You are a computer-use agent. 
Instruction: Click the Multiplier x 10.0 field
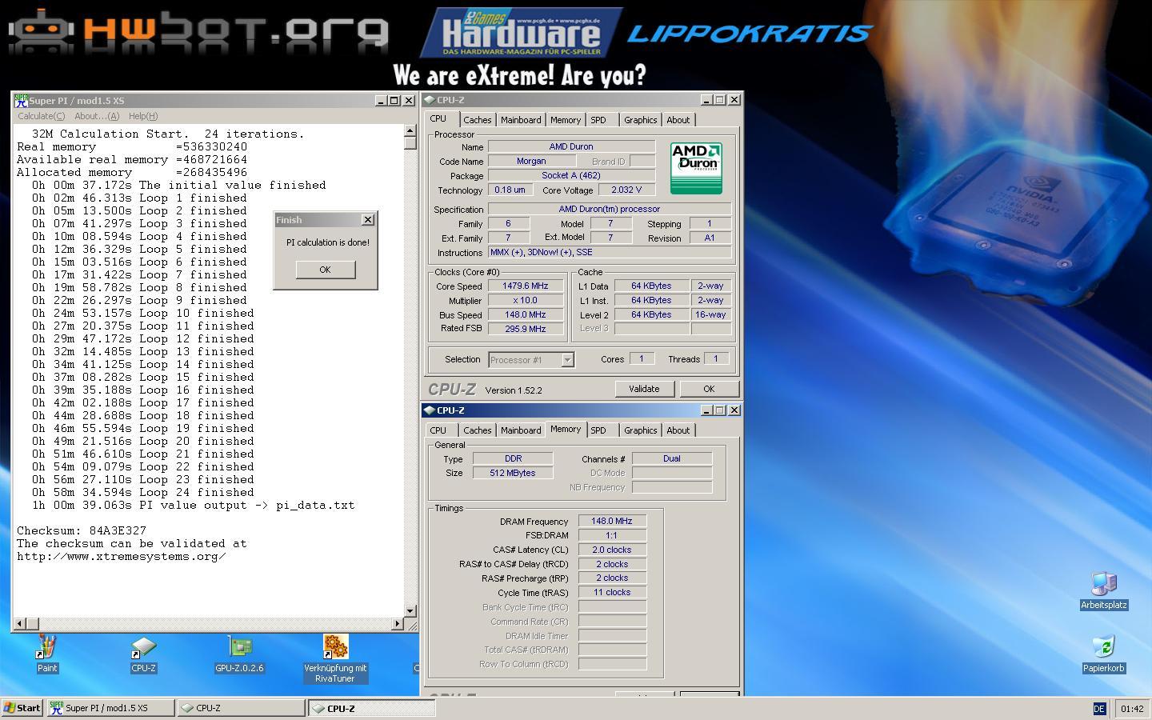tap(525, 301)
